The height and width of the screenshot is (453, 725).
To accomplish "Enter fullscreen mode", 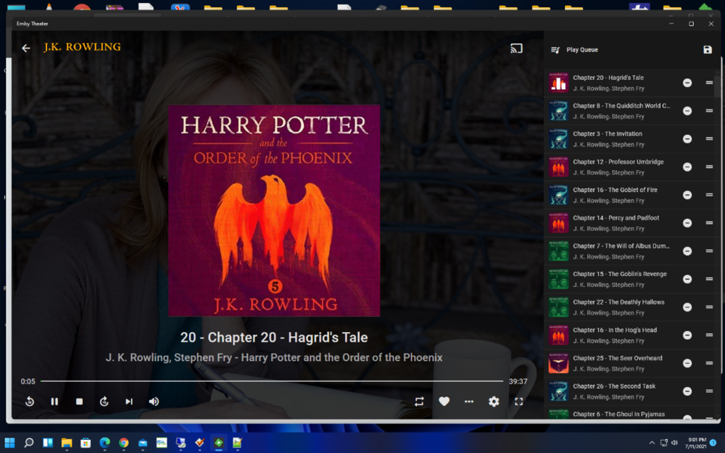I will click(519, 402).
